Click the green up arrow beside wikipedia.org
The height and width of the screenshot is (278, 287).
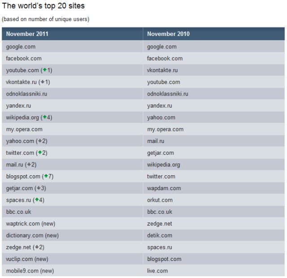(45, 117)
